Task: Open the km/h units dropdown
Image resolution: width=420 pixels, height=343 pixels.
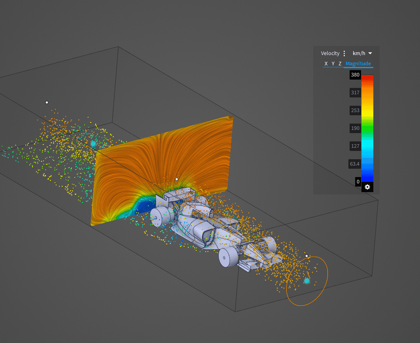Action: 361,53
